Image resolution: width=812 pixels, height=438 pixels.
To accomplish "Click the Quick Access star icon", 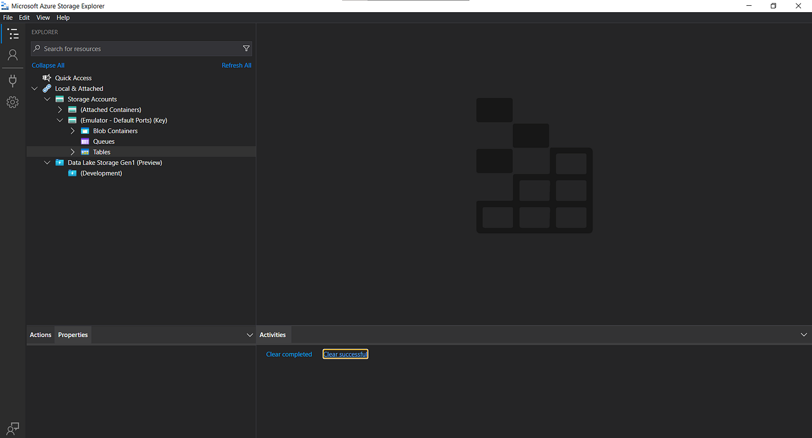I will 47,78.
